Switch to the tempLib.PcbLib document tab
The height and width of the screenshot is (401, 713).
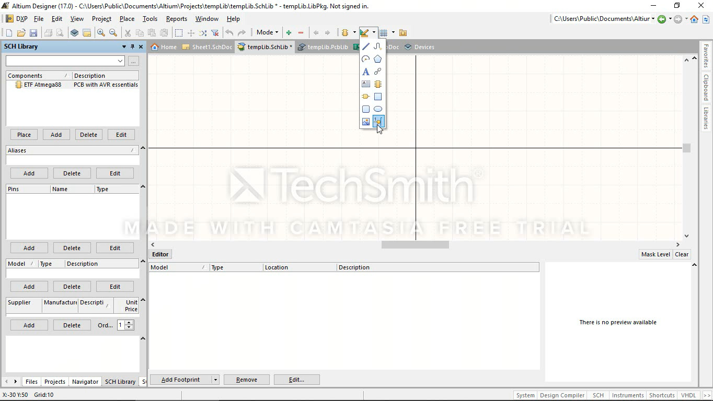323,47
